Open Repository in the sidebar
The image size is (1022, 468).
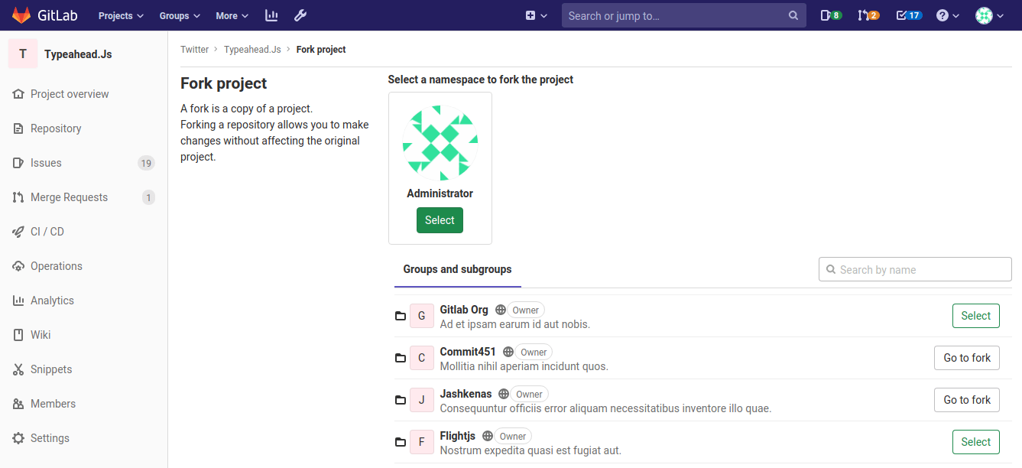click(56, 128)
